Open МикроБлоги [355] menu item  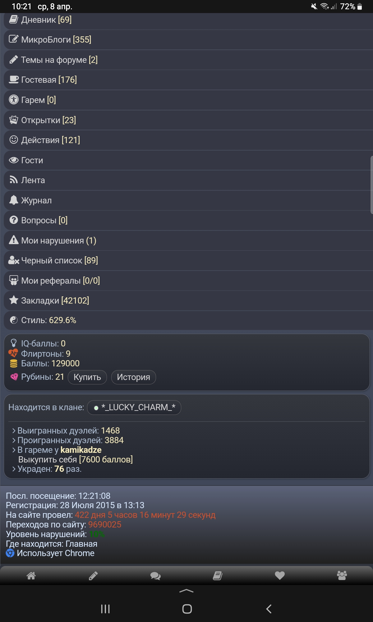point(188,39)
